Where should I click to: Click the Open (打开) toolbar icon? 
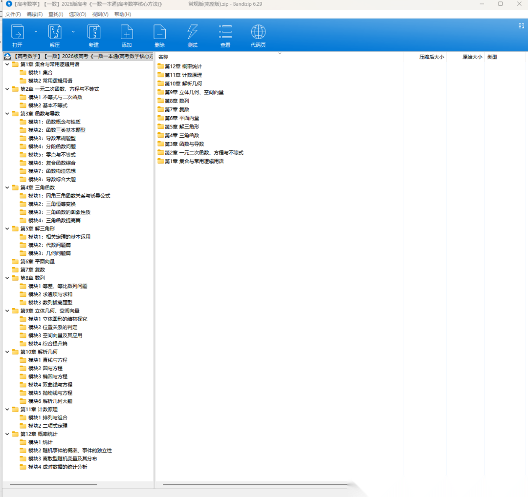[18, 33]
